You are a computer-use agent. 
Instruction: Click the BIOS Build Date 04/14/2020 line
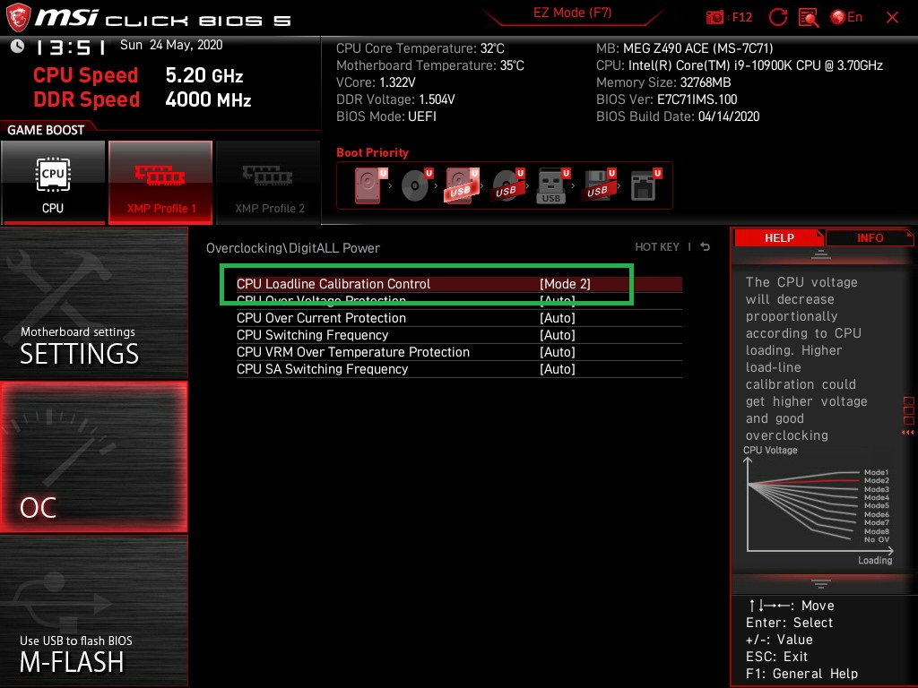point(678,116)
